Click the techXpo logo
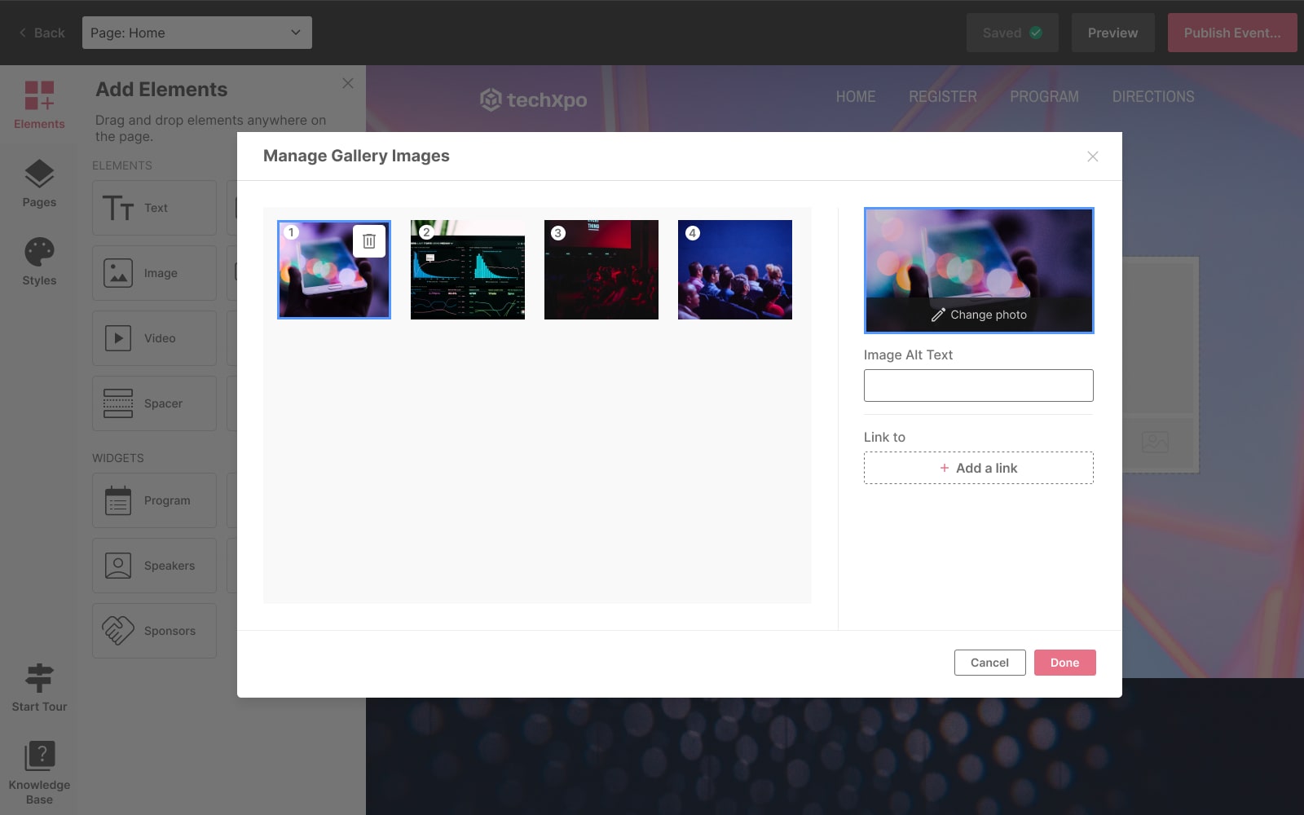 534,99
